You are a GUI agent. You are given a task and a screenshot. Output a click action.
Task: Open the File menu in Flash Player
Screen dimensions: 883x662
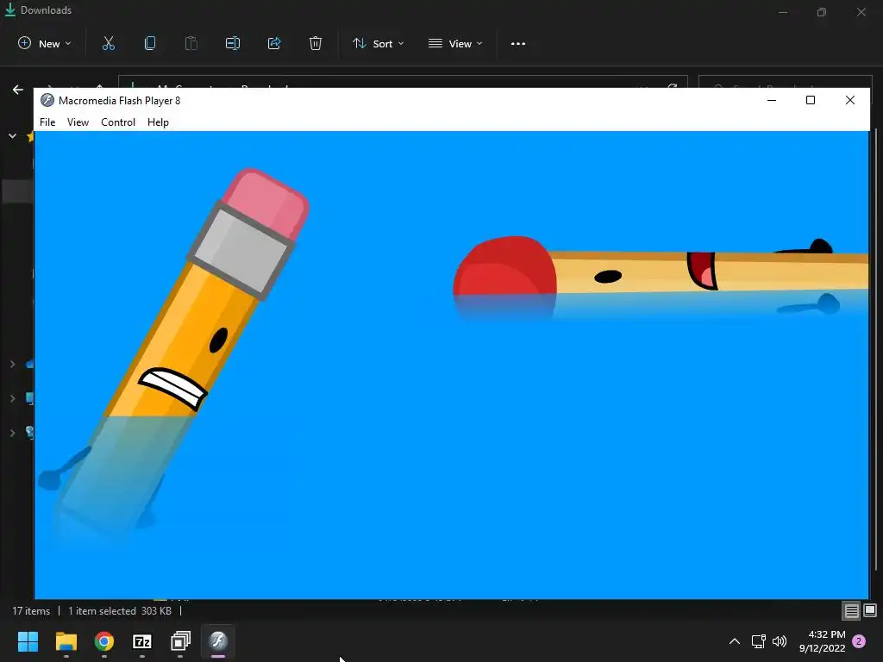pos(47,122)
